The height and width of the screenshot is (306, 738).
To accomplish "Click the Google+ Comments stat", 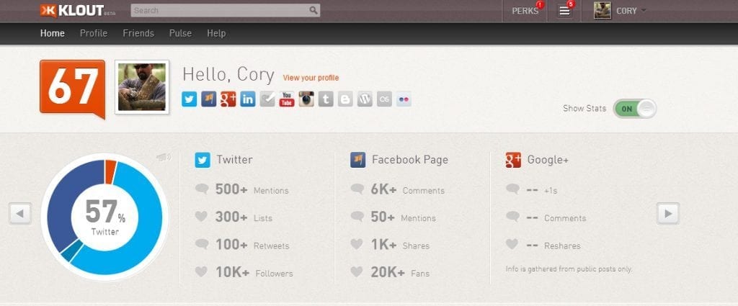I will tap(546, 217).
